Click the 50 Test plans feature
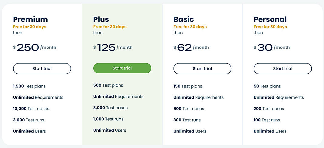 [267, 86]
